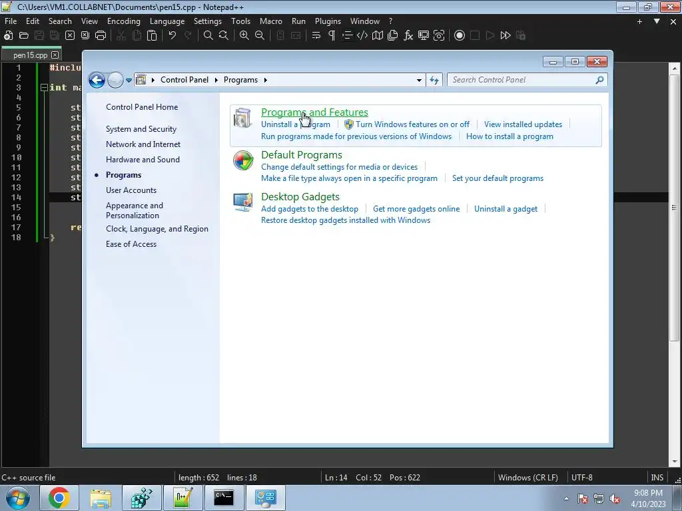Image resolution: width=682 pixels, height=511 pixels.
Task: Click the monitoring eye toolbar icon
Action: (x=439, y=36)
